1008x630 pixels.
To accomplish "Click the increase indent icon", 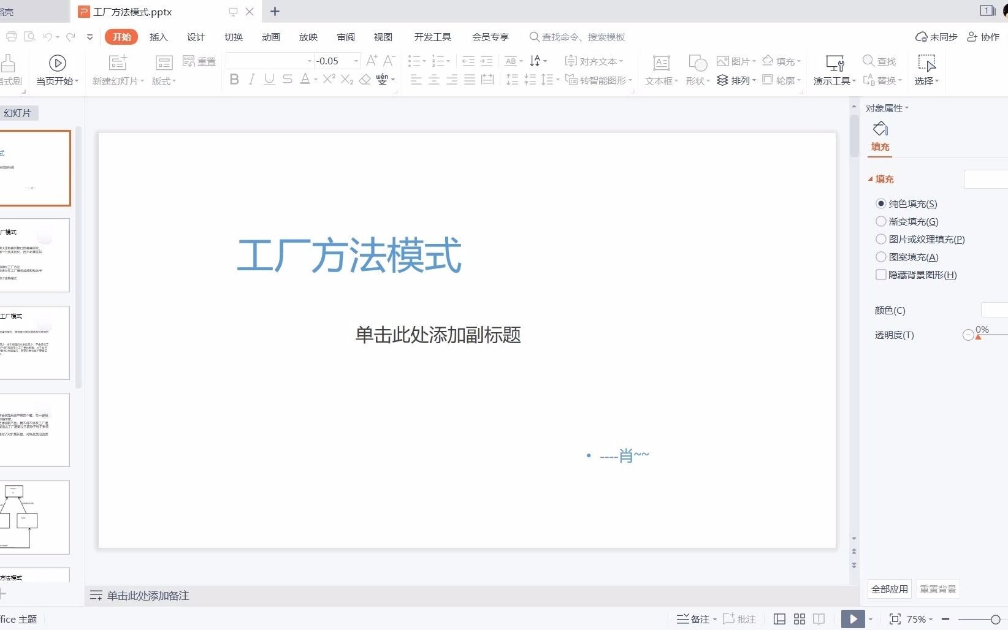I will pyautogui.click(x=486, y=61).
